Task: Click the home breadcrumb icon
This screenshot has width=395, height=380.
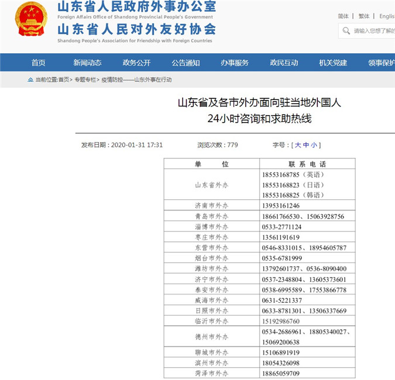Action: click(30, 80)
